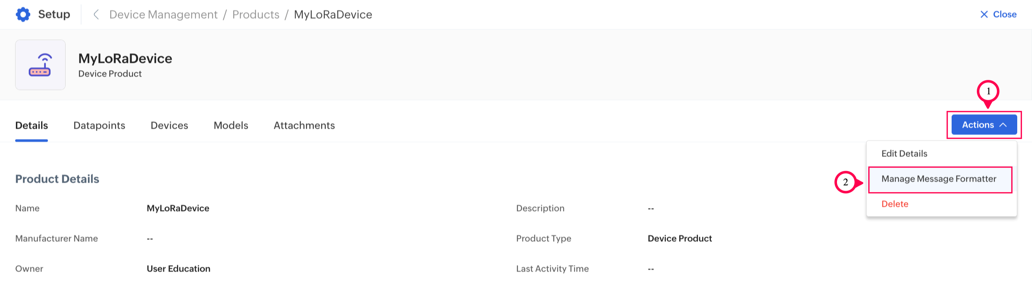
Task: Navigate to Device Management breadcrumb
Action: pyautogui.click(x=163, y=14)
